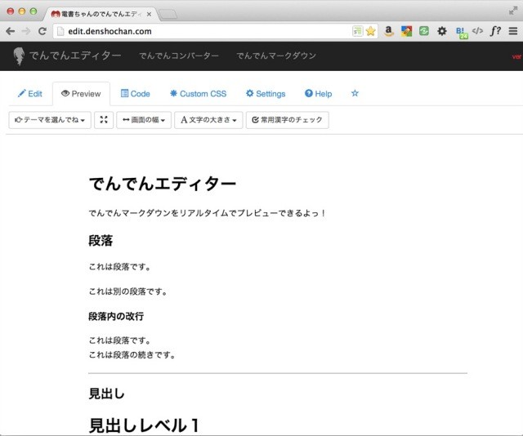
Task: Select the Preview tab
Action: [x=81, y=94]
